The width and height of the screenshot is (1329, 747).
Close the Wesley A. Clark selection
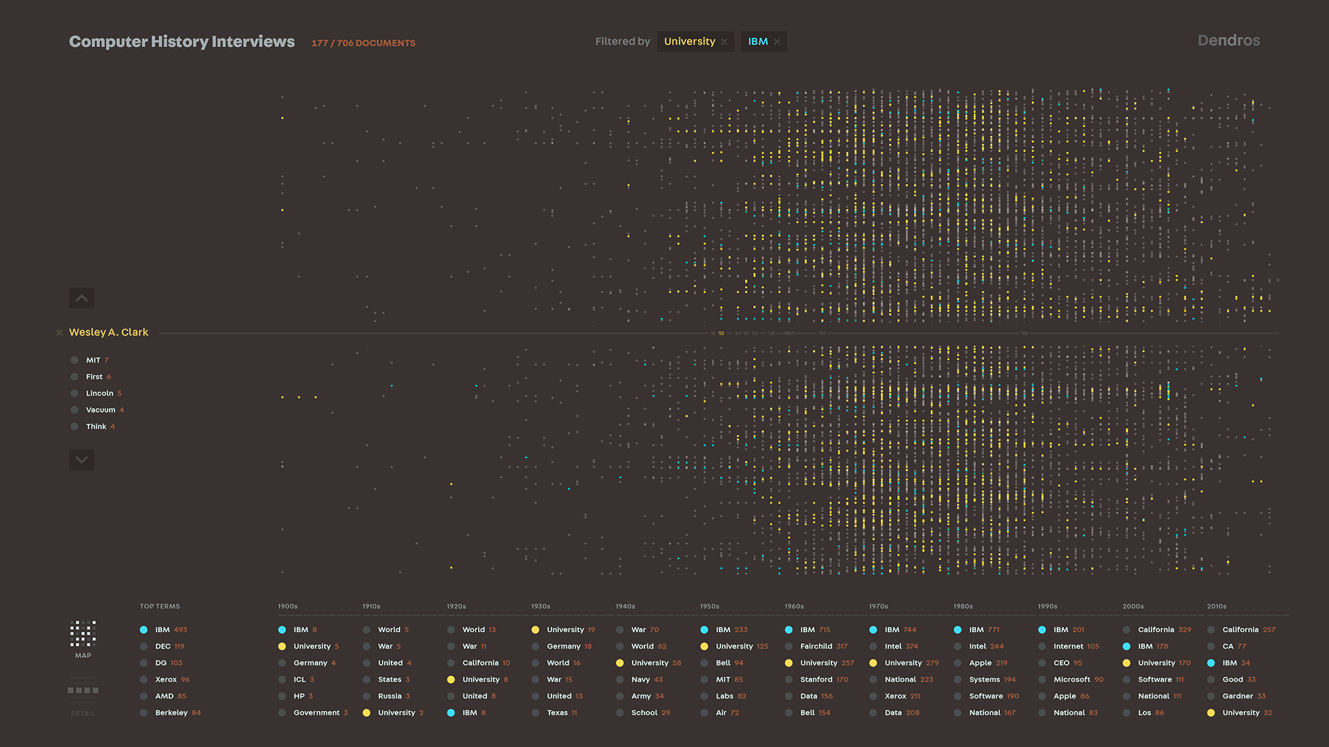60,333
